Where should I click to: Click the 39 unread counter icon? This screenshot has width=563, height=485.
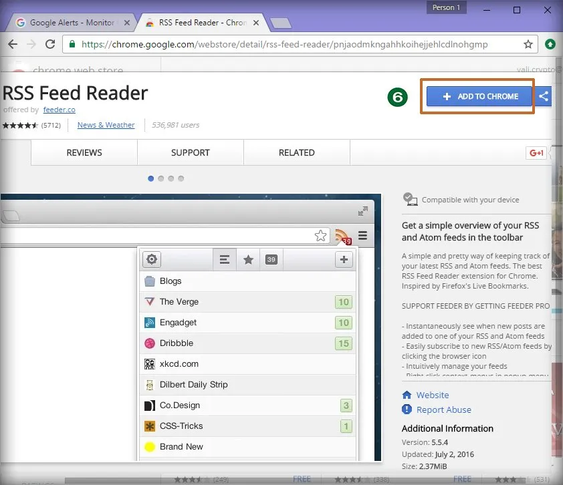pyautogui.click(x=271, y=259)
